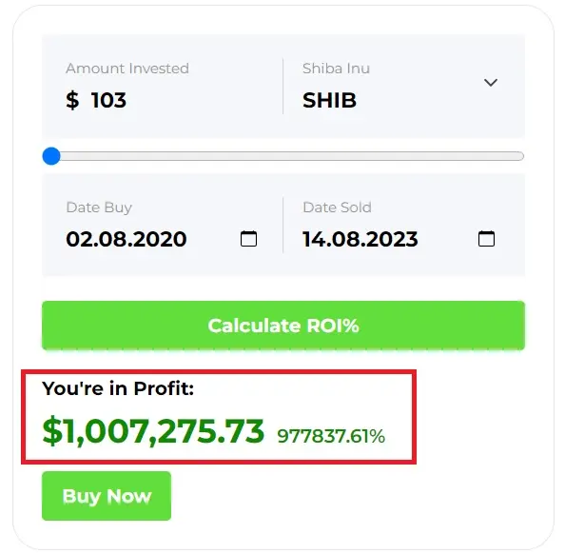Image resolution: width=565 pixels, height=554 pixels.
Task: Click the 977837.61% ROI percentage
Action: tap(331, 436)
